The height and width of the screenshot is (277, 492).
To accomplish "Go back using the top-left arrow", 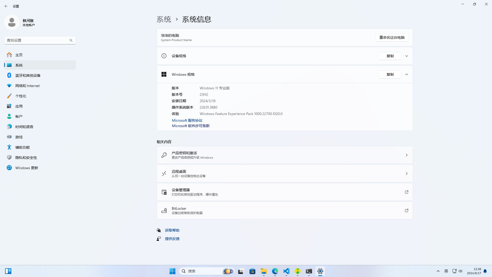I will (x=6, y=6).
